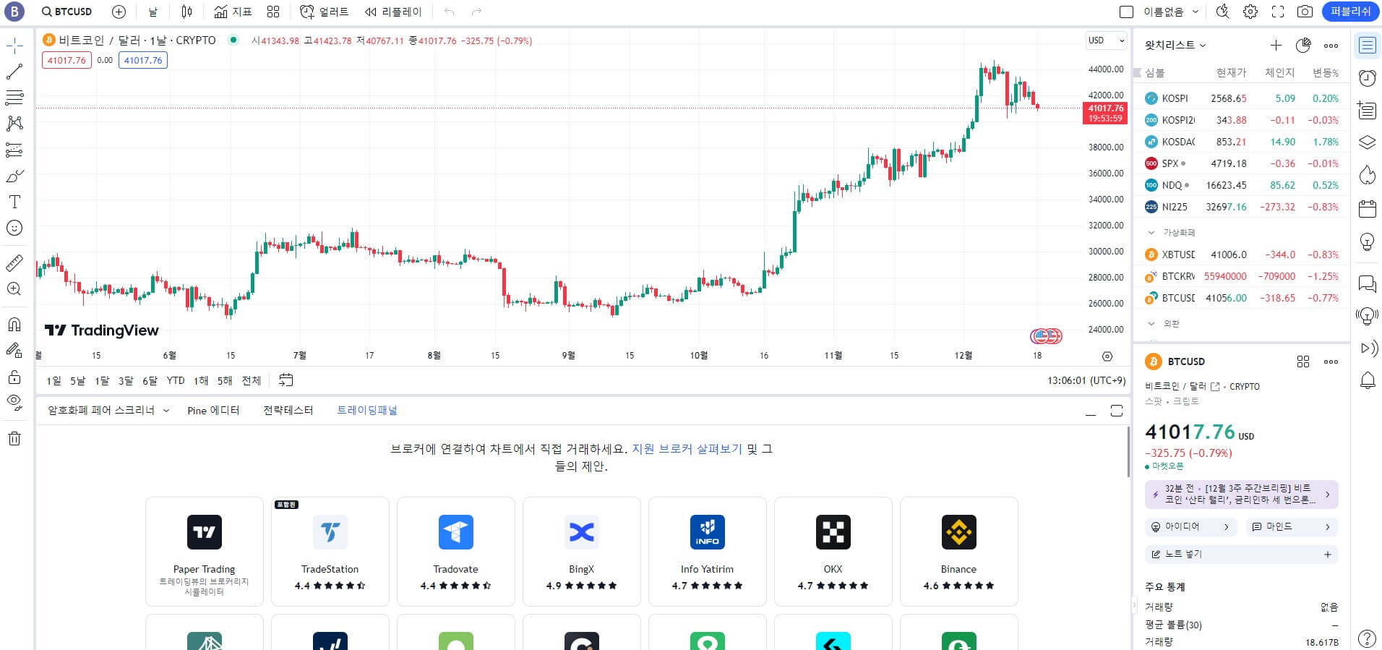Open the help center question icon

(1367, 638)
